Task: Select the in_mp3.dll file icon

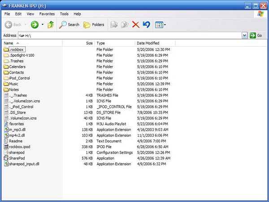Action: (x=6, y=130)
